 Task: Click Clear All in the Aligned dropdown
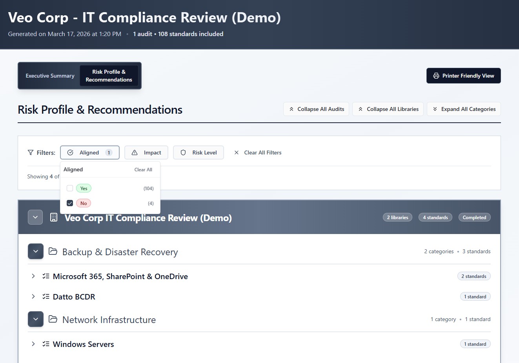pos(143,170)
